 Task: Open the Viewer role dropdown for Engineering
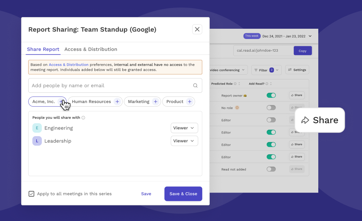click(184, 128)
